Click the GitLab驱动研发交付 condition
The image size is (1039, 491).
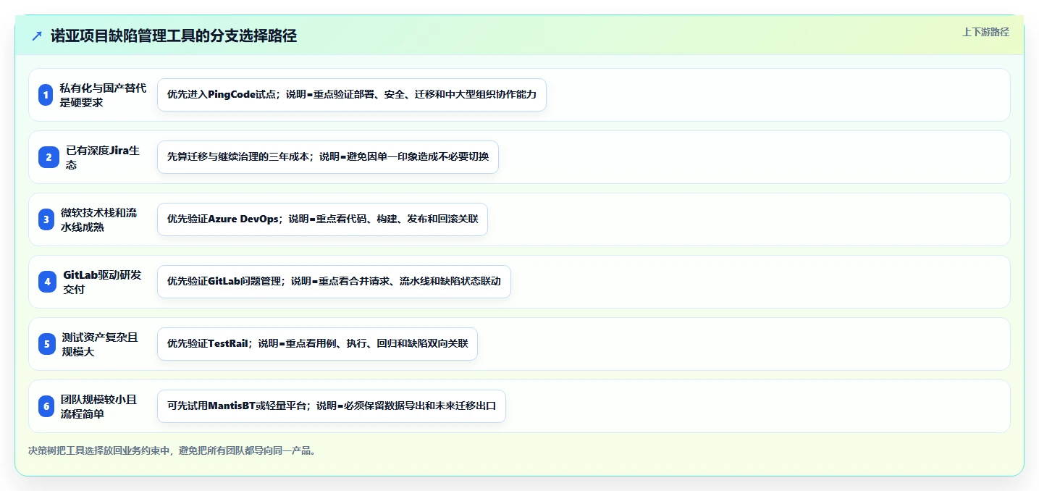tap(103, 282)
